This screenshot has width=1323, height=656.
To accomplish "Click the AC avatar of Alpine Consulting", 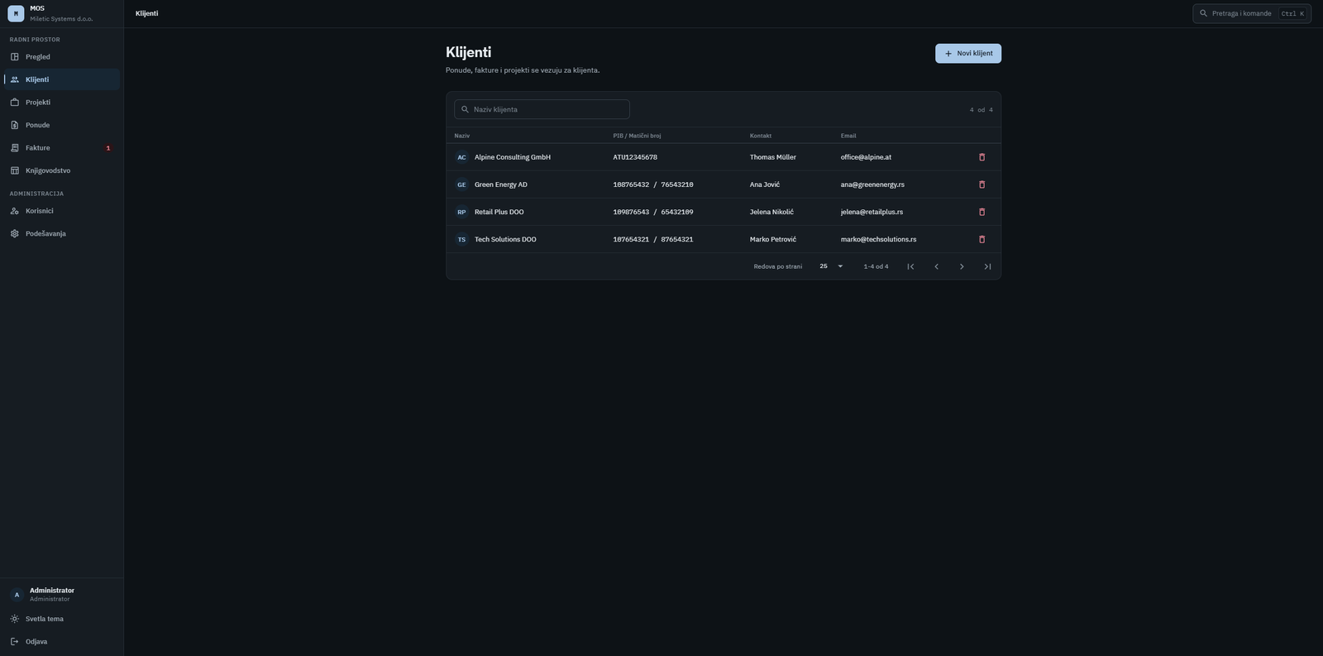I will tap(461, 157).
